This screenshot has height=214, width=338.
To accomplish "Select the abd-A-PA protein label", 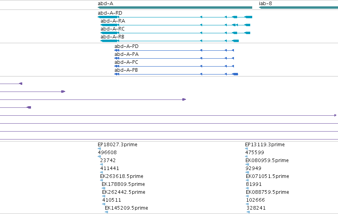I will point(126,54).
